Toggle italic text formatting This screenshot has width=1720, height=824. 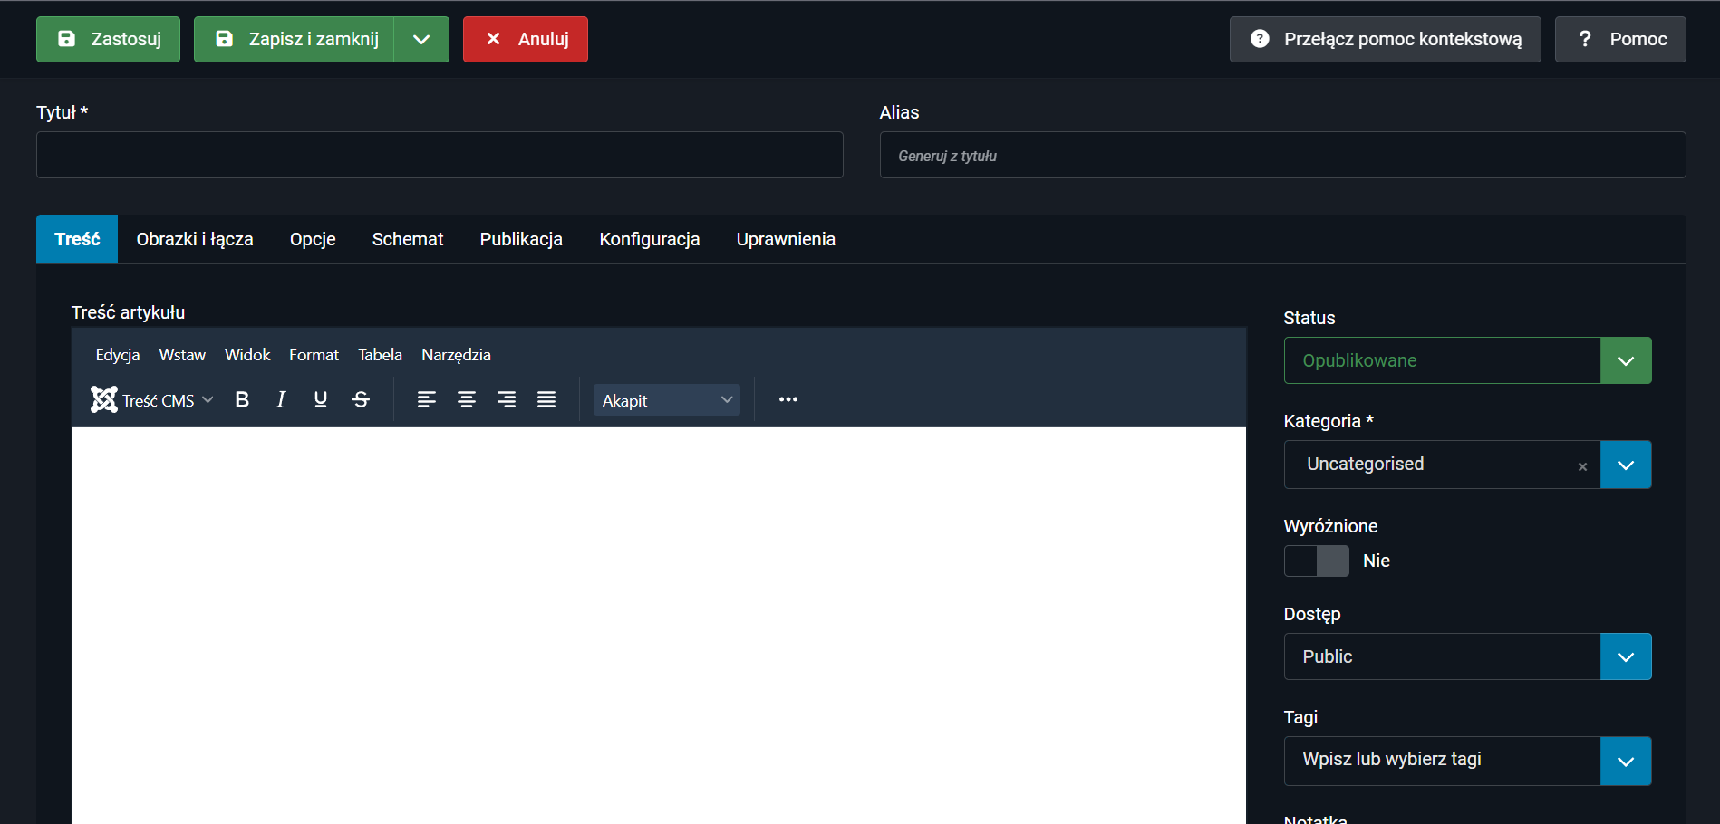pos(281,400)
